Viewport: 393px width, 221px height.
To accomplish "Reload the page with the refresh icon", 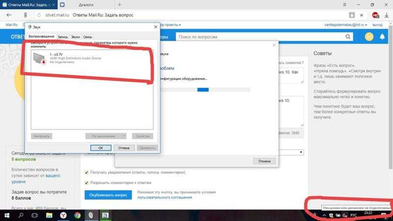I will point(39,15).
